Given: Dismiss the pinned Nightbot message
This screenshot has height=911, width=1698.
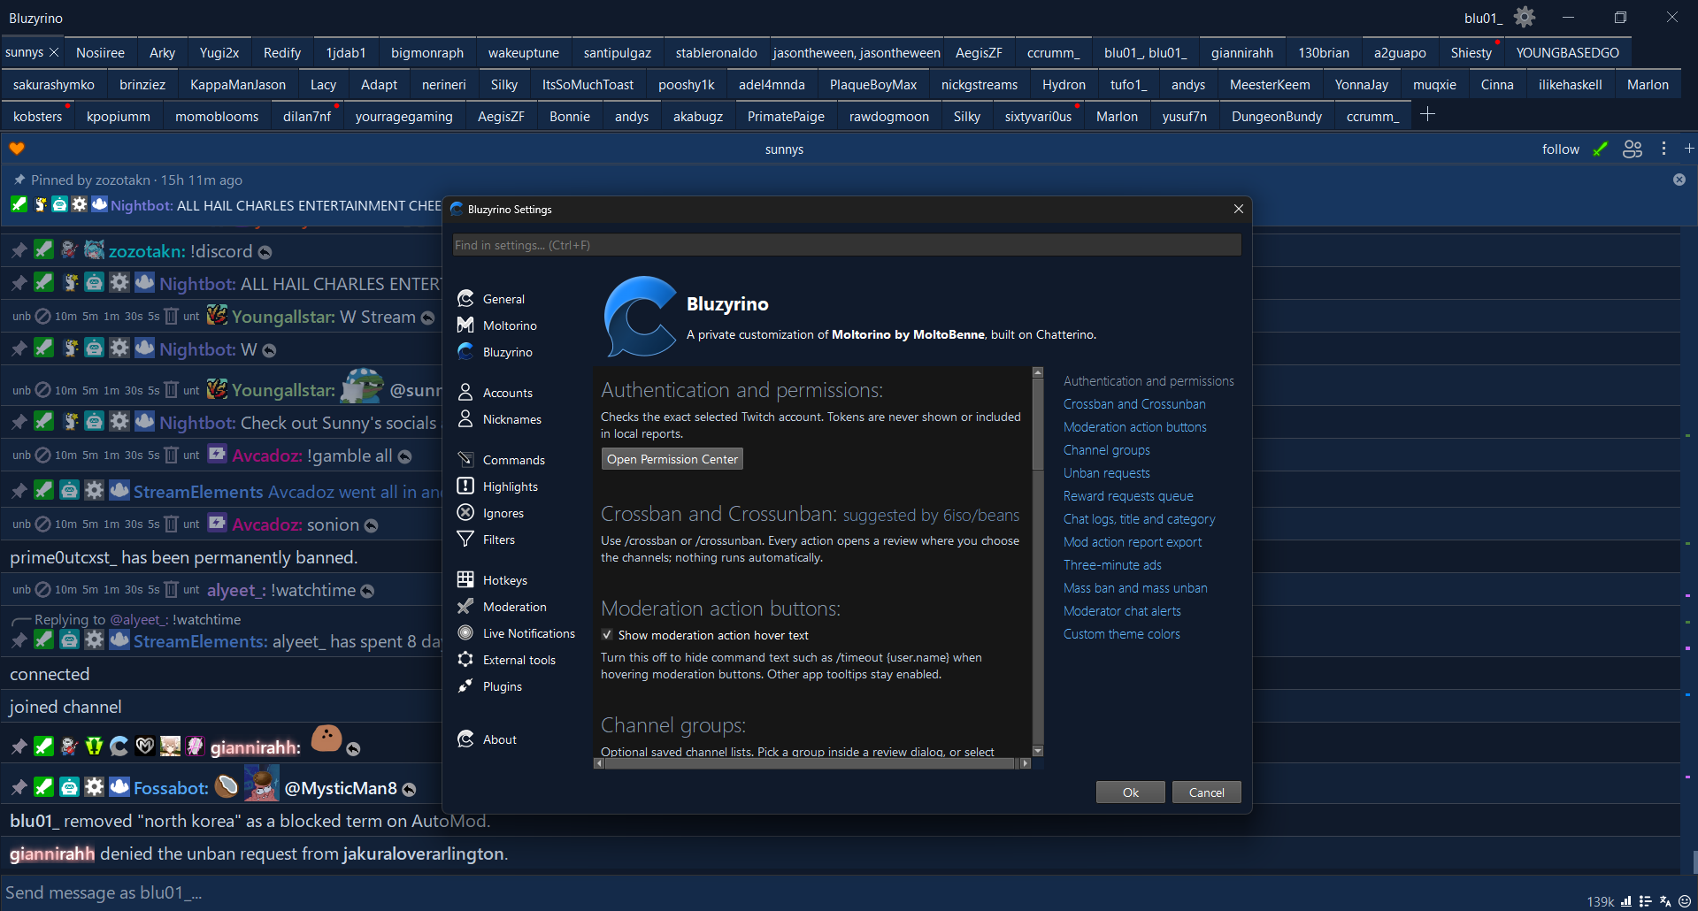Looking at the screenshot, I should pyautogui.click(x=1679, y=180).
